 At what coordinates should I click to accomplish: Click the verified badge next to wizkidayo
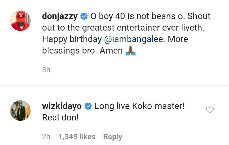(88, 106)
